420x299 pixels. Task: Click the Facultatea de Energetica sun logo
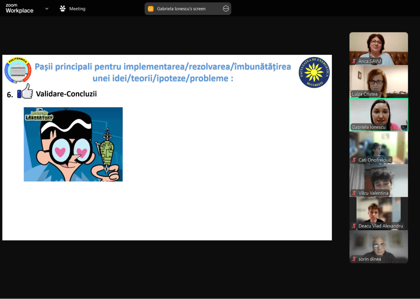[x=314, y=72]
